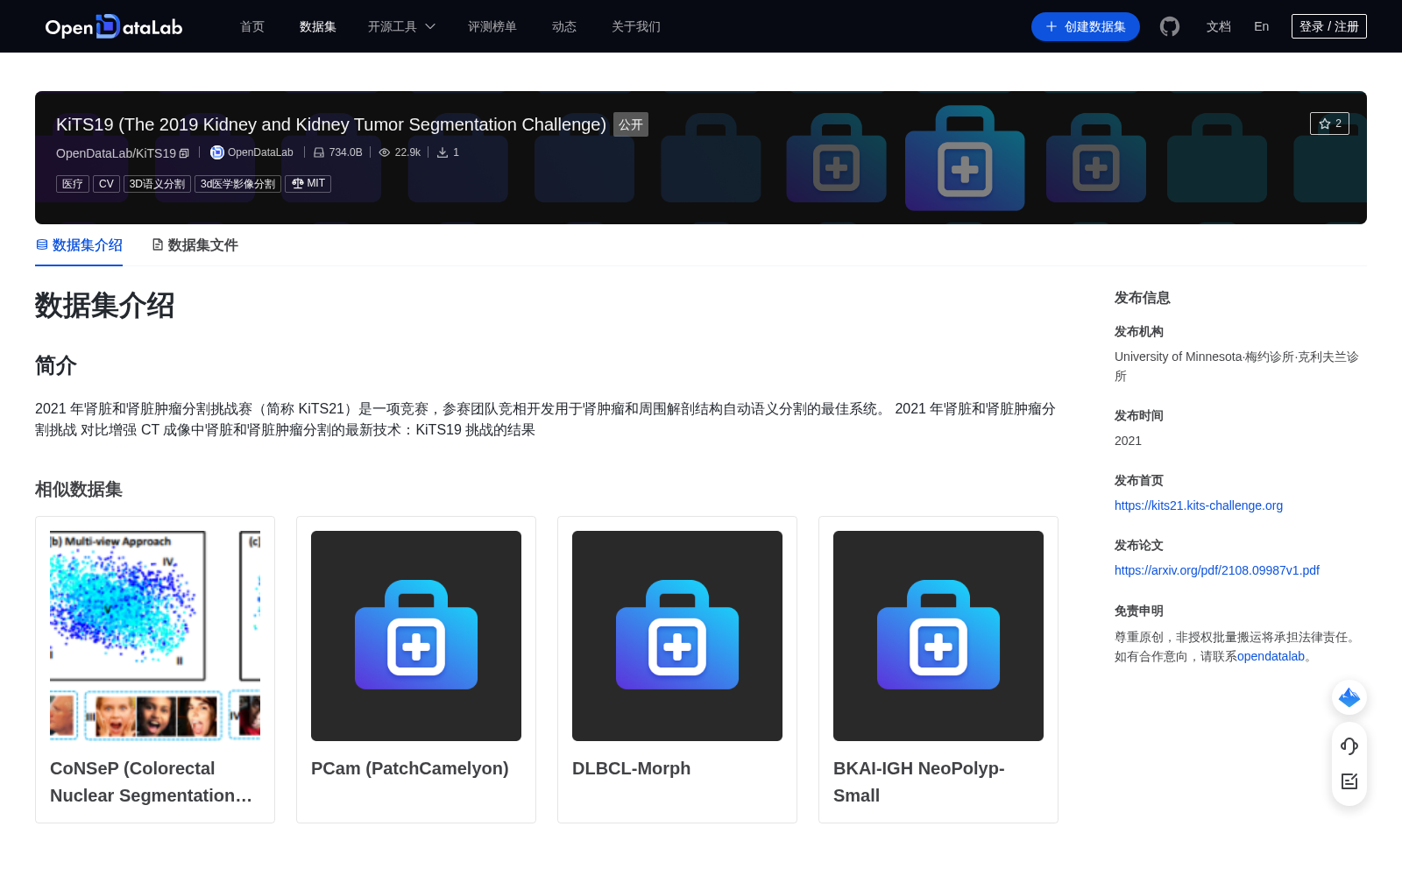Viewport: 1402px width, 876px height.
Task: Open the BKAI-IGH NeoPolyp-Small card image
Action: pos(938,636)
